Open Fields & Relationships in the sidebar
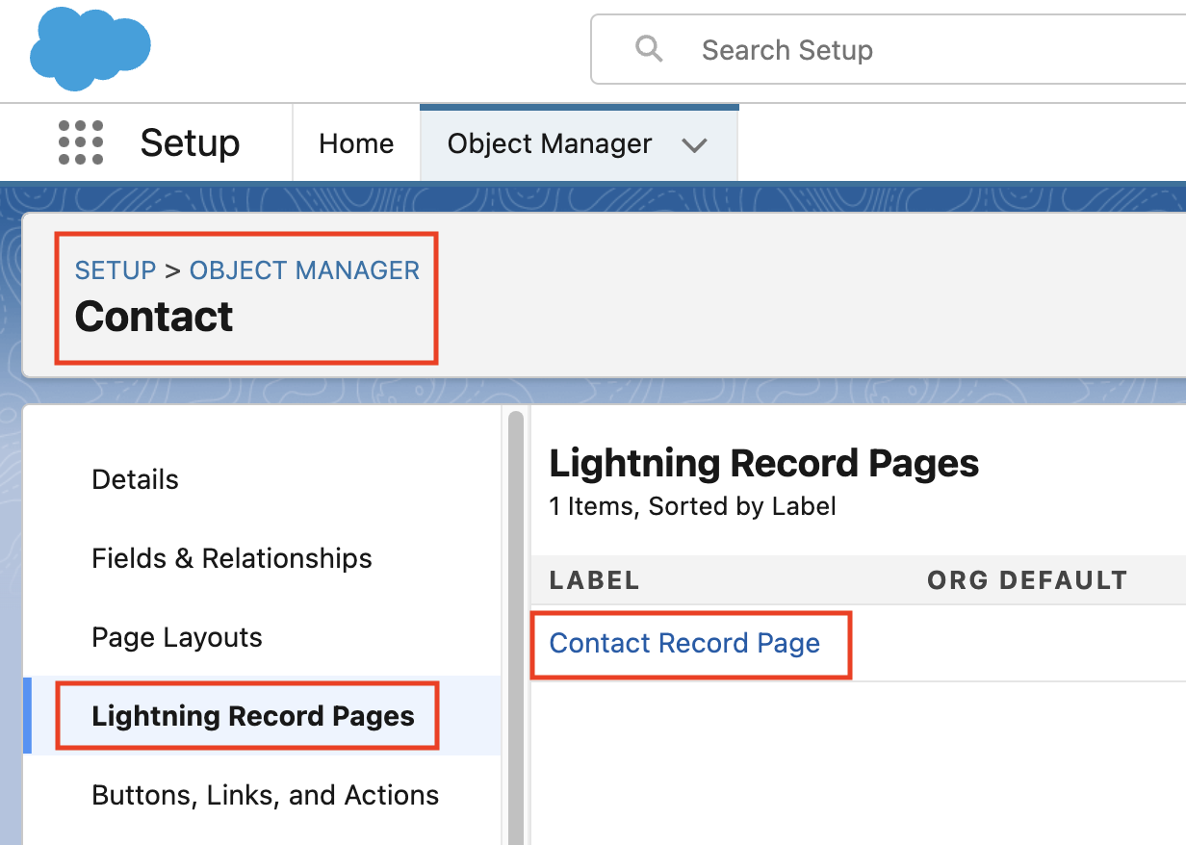1186x845 pixels. 232,558
